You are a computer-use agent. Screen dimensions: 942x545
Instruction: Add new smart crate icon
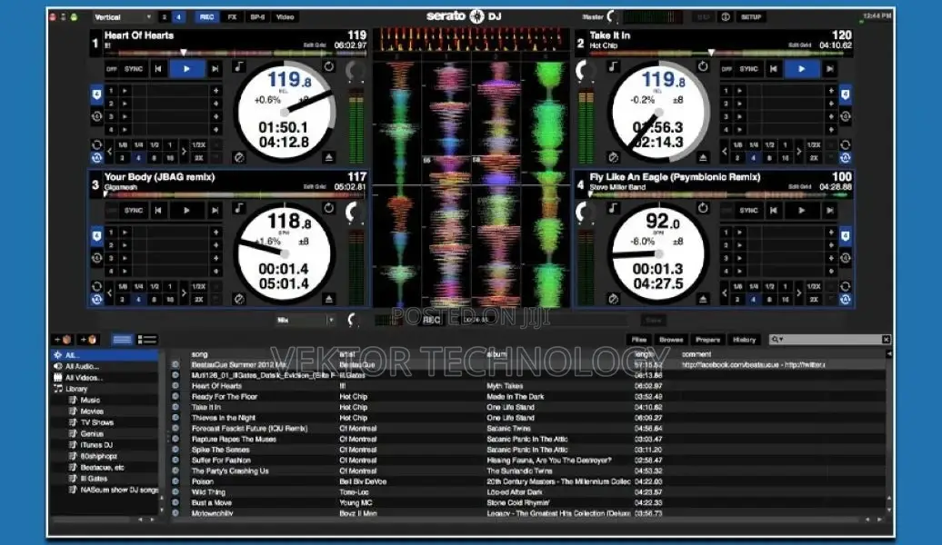click(x=88, y=340)
